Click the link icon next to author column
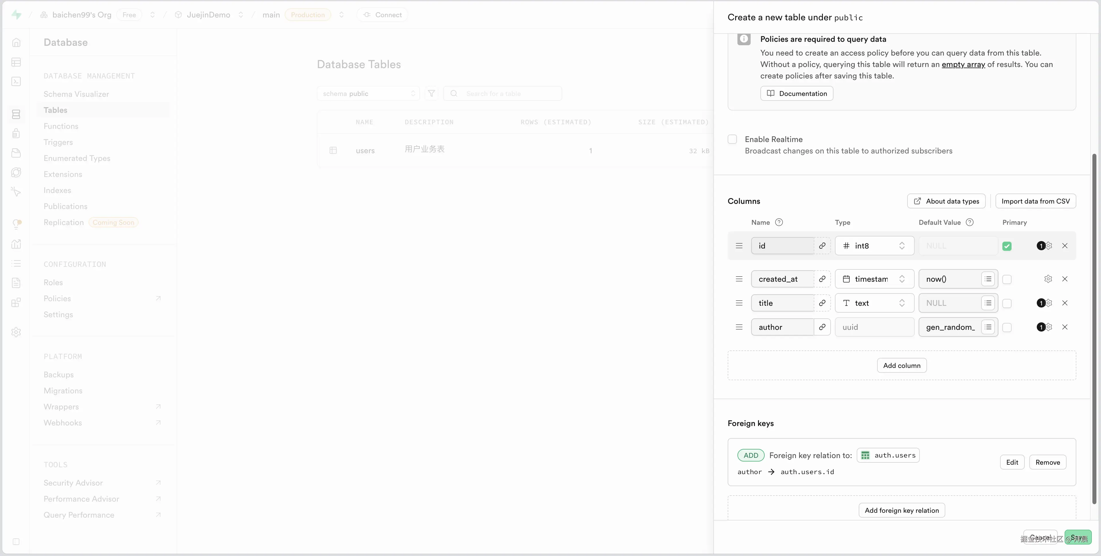This screenshot has height=556, width=1101. (822, 327)
